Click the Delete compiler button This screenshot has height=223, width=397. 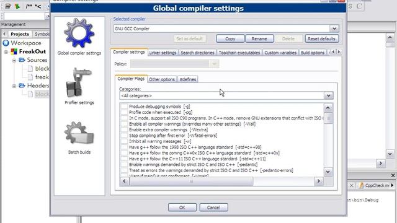coord(288,38)
